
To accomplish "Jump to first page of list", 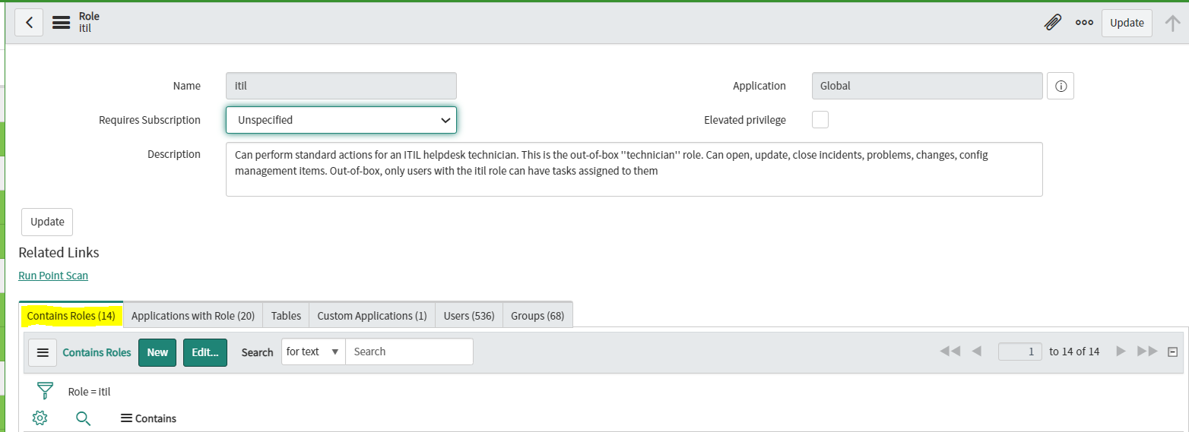I will (950, 352).
